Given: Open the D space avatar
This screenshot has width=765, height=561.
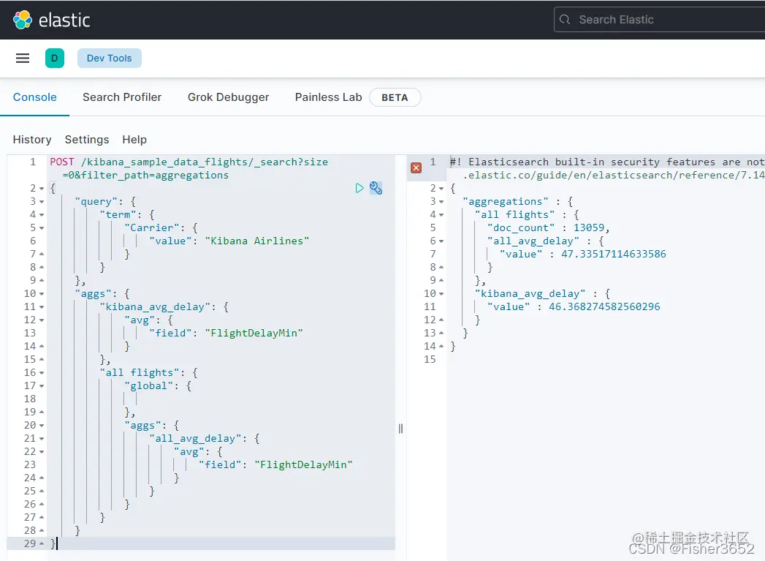Looking at the screenshot, I should 55,58.
